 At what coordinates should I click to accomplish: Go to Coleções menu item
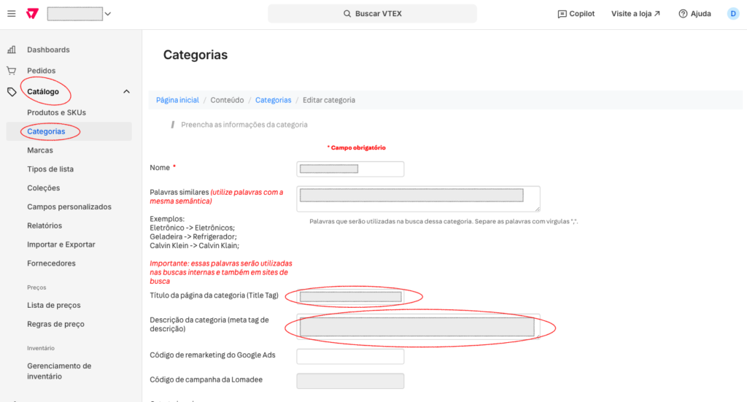43,188
